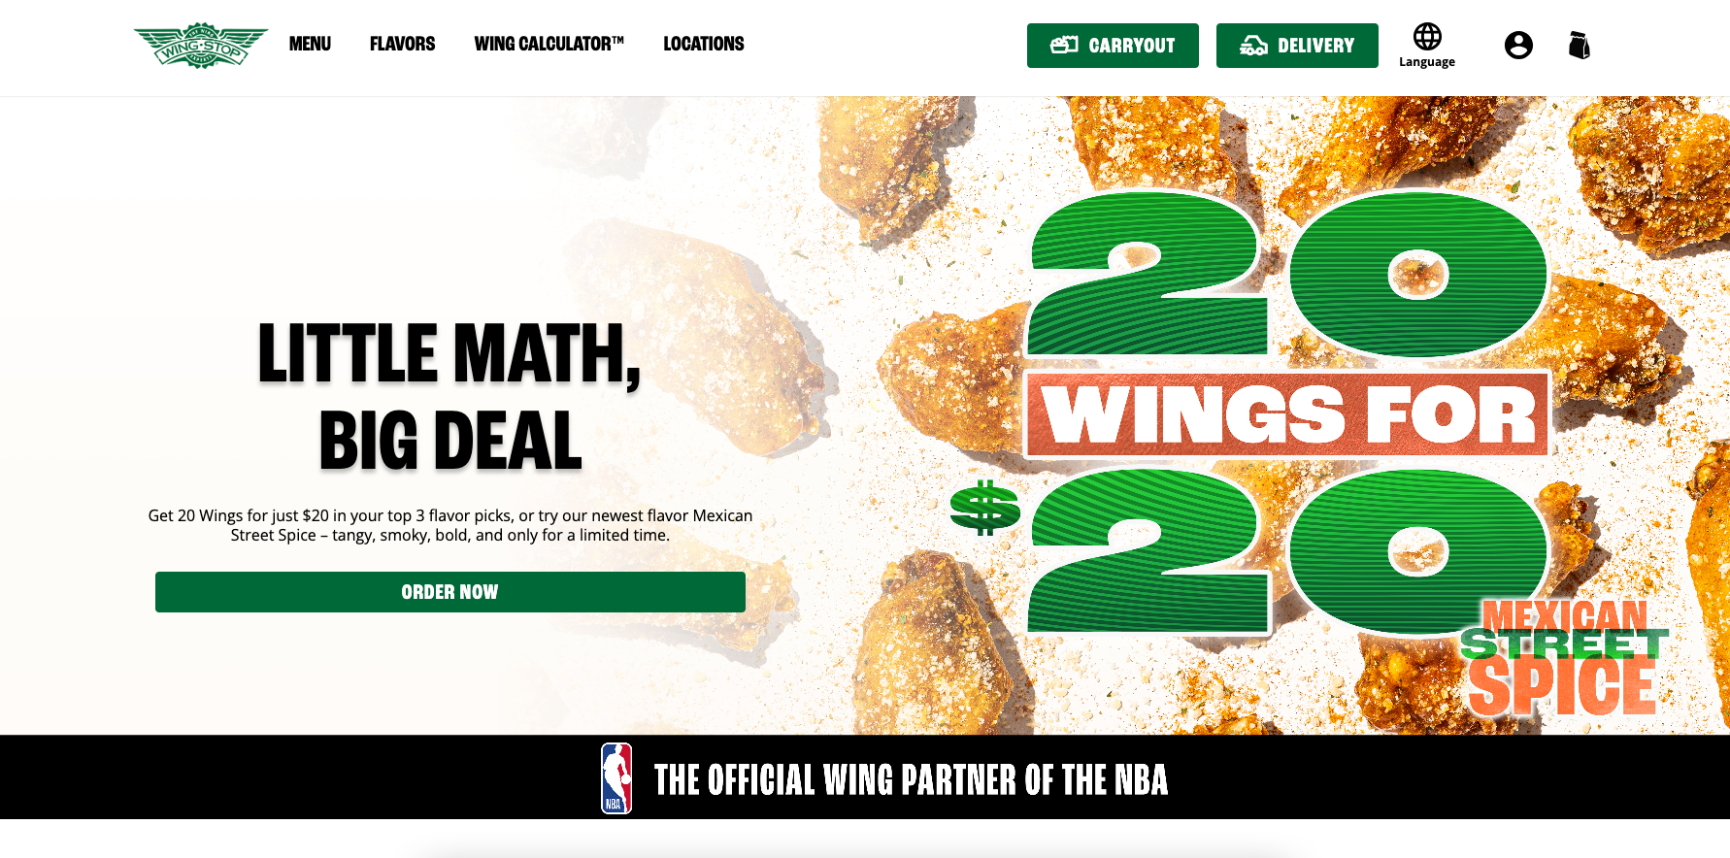Click the Official Wing Partner text
Viewport: 1730px width, 858px height.
click(x=911, y=780)
